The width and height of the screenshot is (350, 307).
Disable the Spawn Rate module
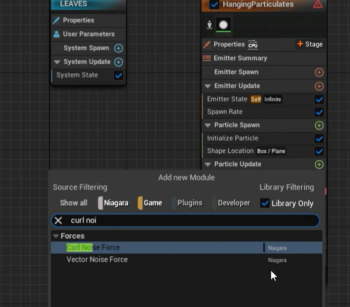(x=319, y=112)
